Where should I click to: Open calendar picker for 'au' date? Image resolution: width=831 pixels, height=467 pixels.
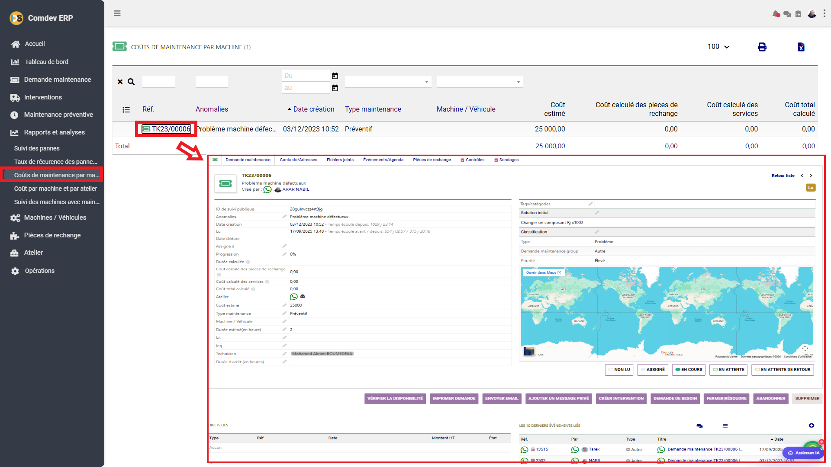[335, 88]
